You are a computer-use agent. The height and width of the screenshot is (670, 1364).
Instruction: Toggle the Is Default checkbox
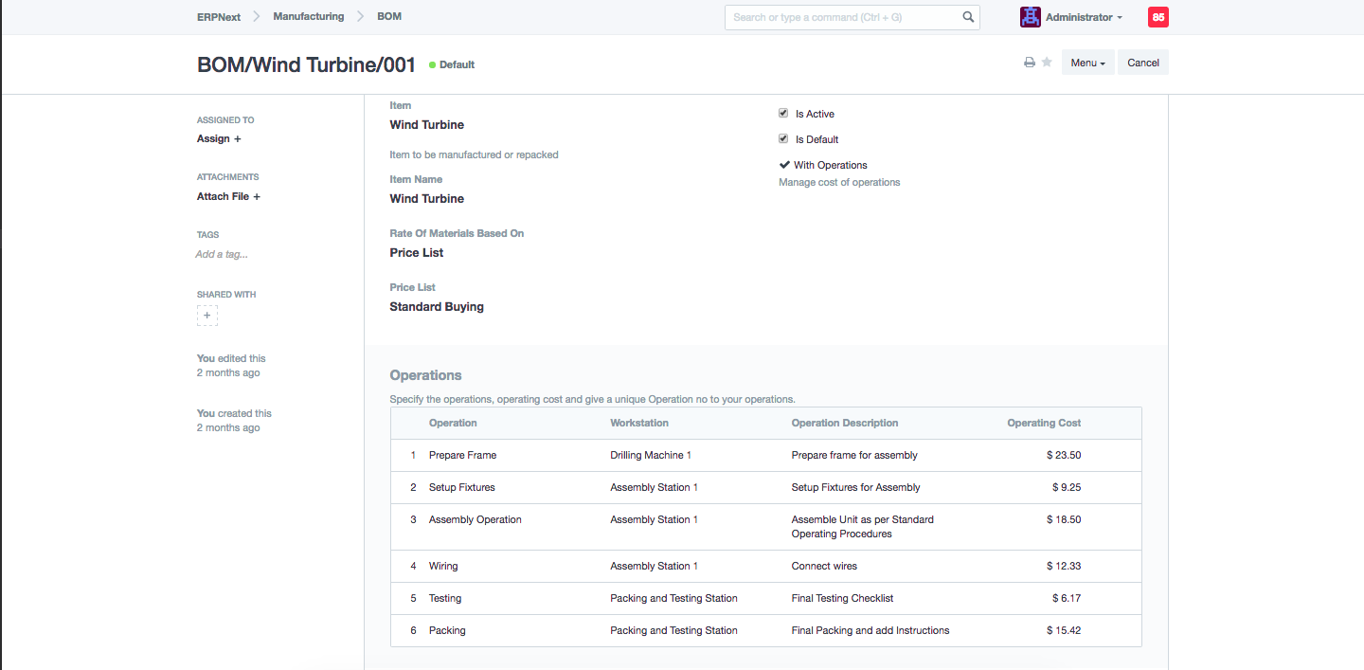pyautogui.click(x=783, y=138)
